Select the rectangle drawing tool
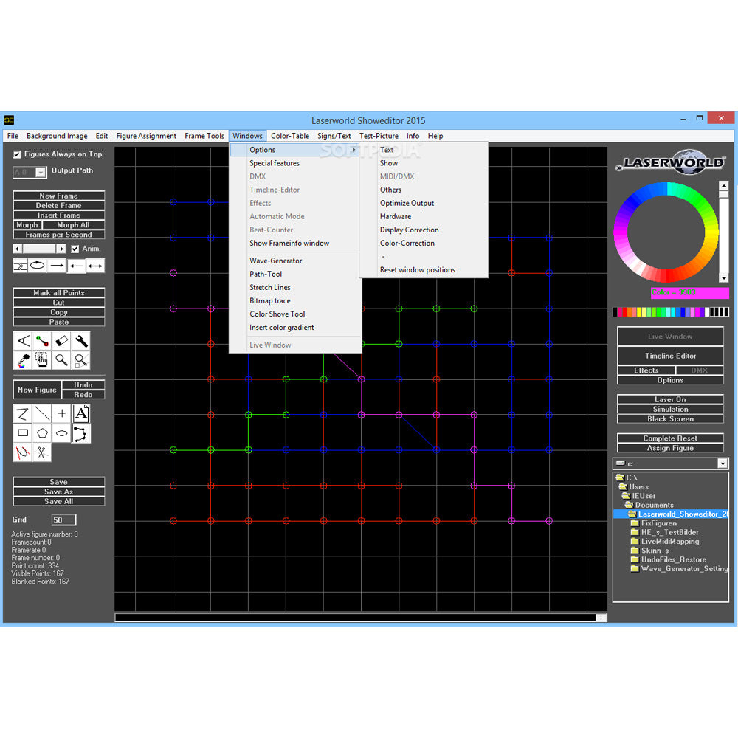The height and width of the screenshot is (738, 738). click(x=23, y=433)
